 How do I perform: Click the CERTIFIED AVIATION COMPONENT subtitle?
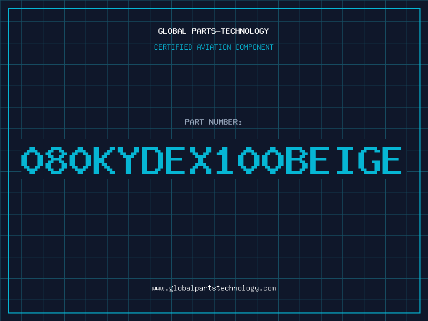click(x=213, y=47)
